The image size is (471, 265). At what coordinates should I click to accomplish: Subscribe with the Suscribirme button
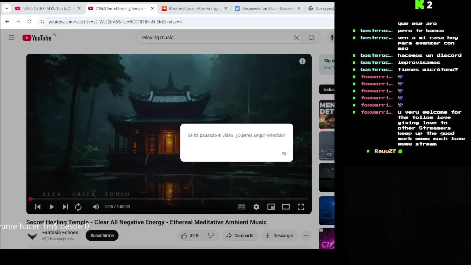[x=102, y=236]
